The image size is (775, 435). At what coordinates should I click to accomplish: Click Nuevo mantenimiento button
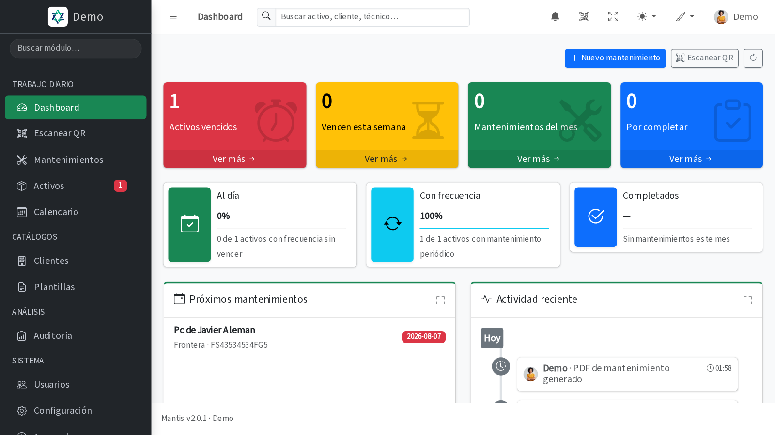click(x=615, y=58)
